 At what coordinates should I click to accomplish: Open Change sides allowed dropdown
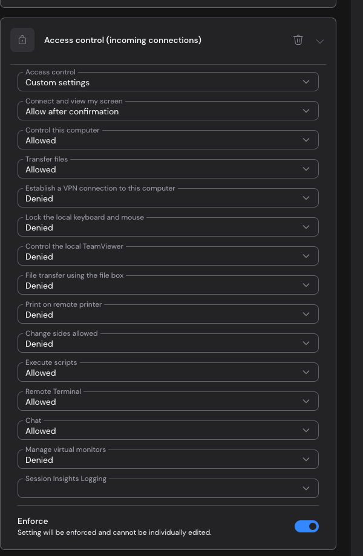168,344
